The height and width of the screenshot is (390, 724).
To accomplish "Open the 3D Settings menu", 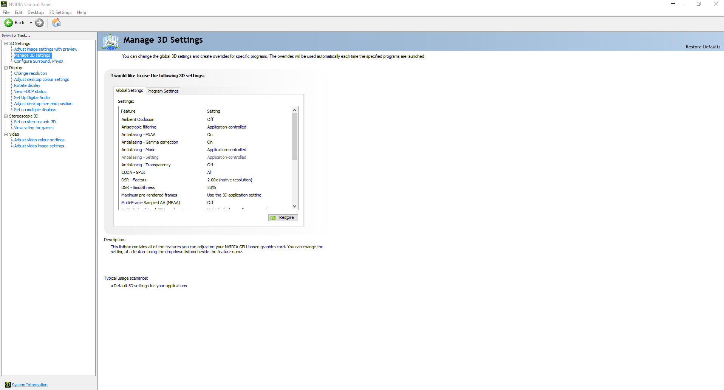I will click(60, 12).
